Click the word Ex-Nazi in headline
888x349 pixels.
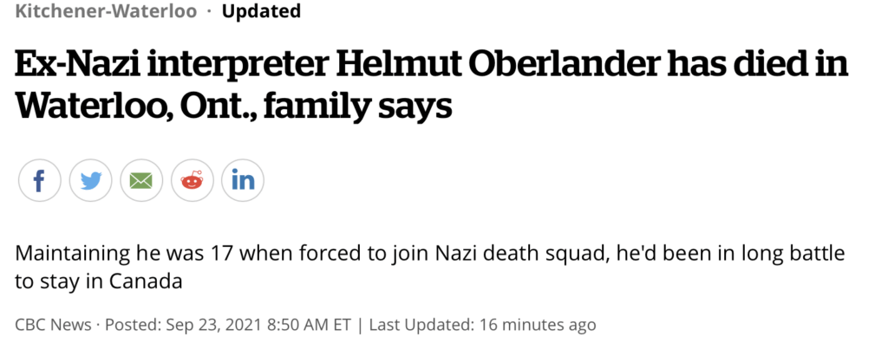click(77, 64)
